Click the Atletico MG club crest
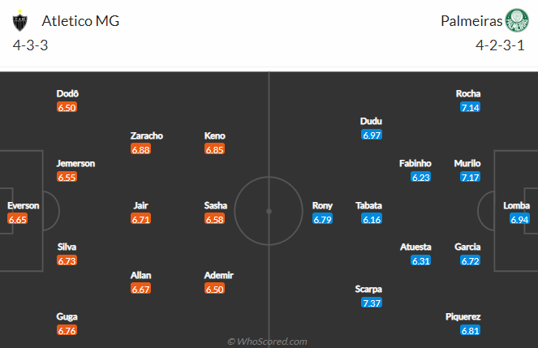Screen dimensions: 538x348 (x=20, y=20)
